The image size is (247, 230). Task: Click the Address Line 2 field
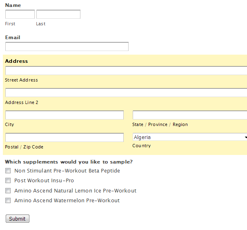[x=126, y=93]
